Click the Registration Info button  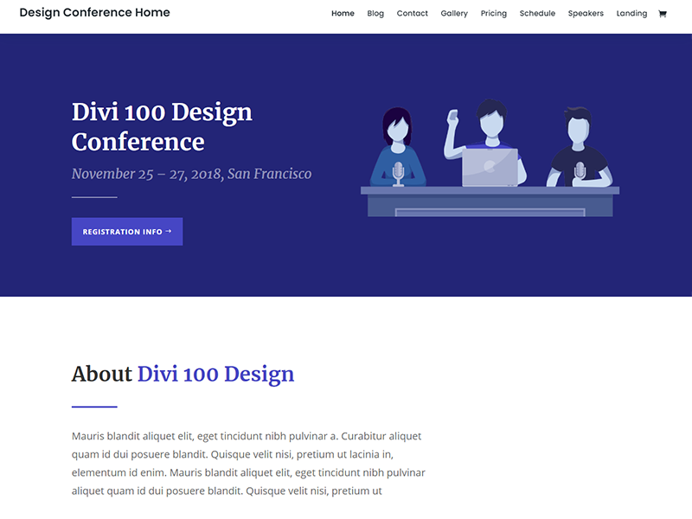(127, 232)
